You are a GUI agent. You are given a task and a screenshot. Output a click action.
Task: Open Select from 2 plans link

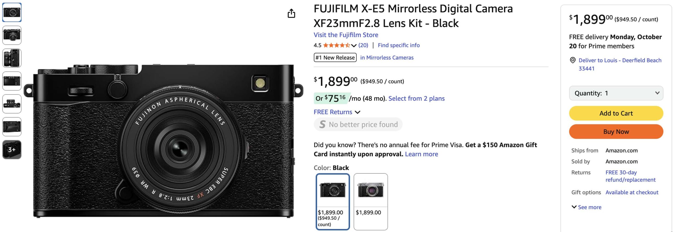point(416,99)
